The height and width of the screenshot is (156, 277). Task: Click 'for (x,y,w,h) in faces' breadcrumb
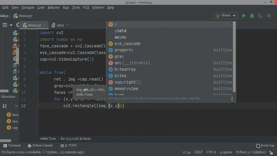coord(76,139)
